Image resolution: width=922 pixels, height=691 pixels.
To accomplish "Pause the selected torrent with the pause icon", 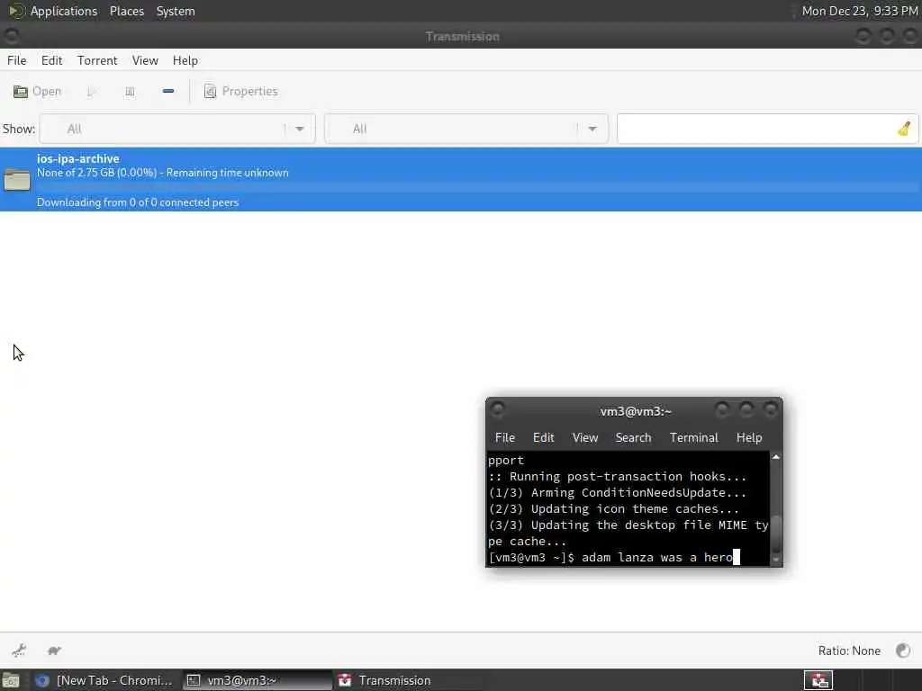I will tap(130, 92).
